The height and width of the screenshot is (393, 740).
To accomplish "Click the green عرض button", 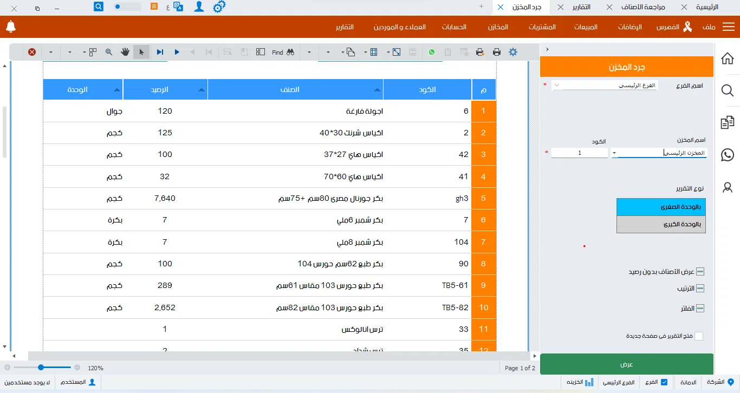I will (626, 364).
